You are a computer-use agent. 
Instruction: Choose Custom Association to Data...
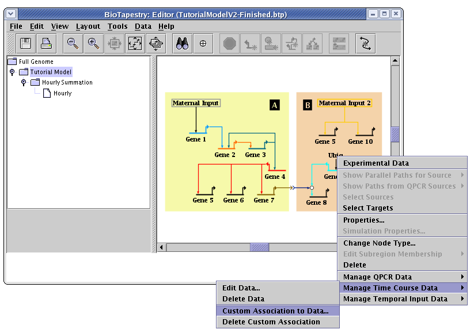275,311
